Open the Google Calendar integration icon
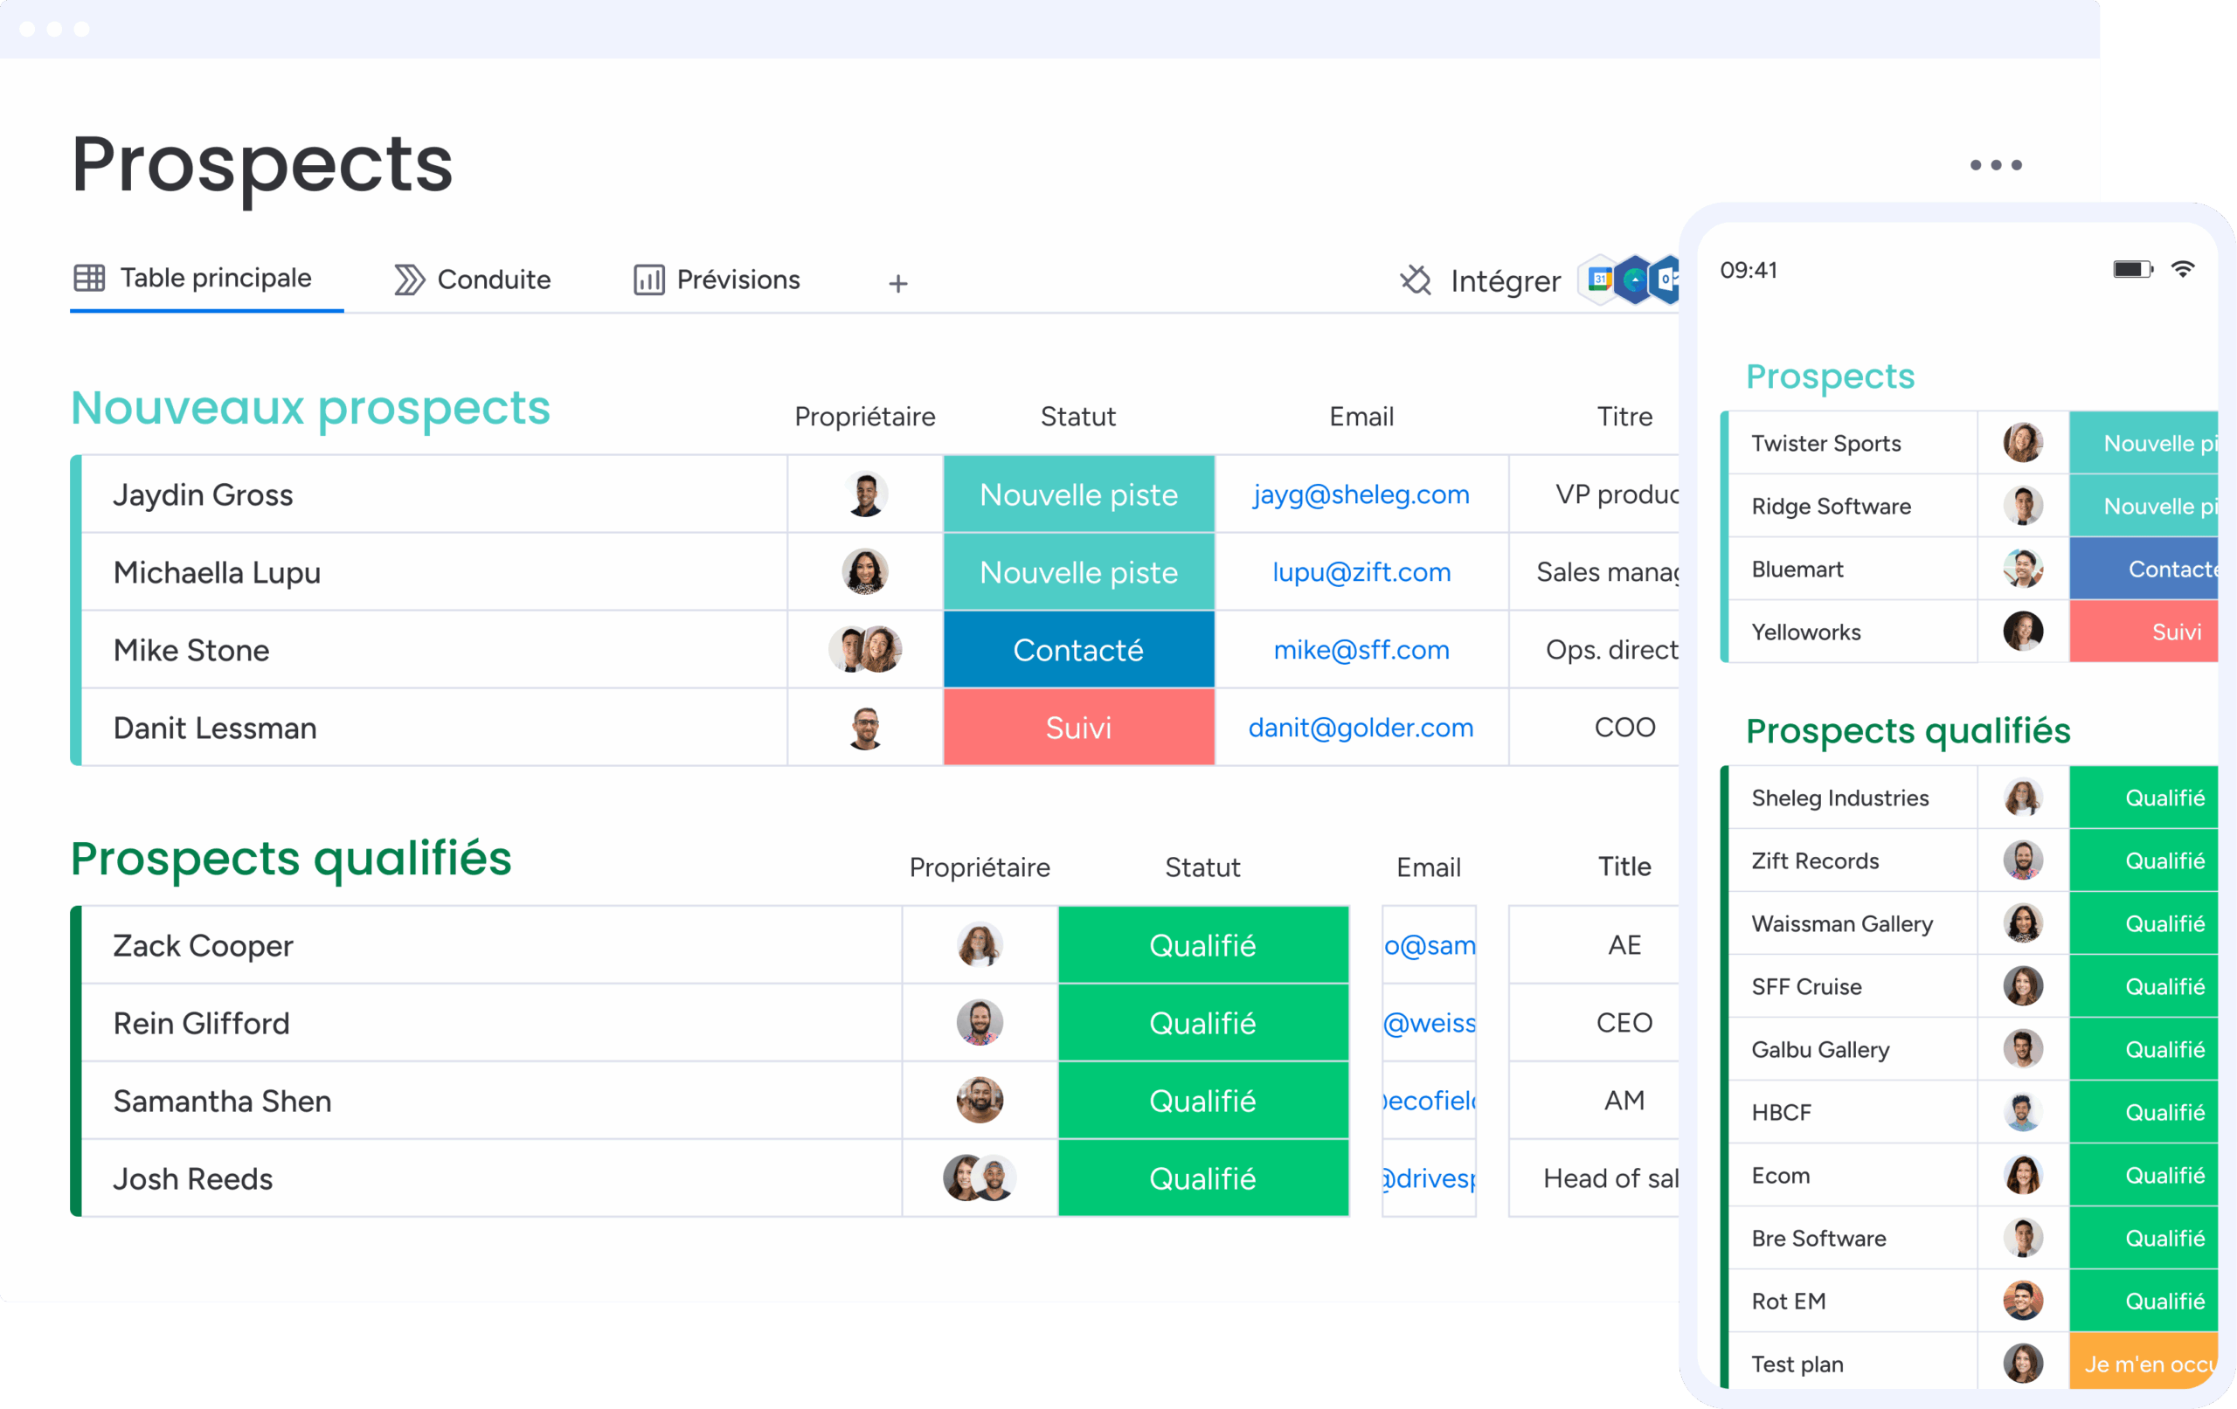This screenshot has height=1409, width=2237. tap(1598, 279)
